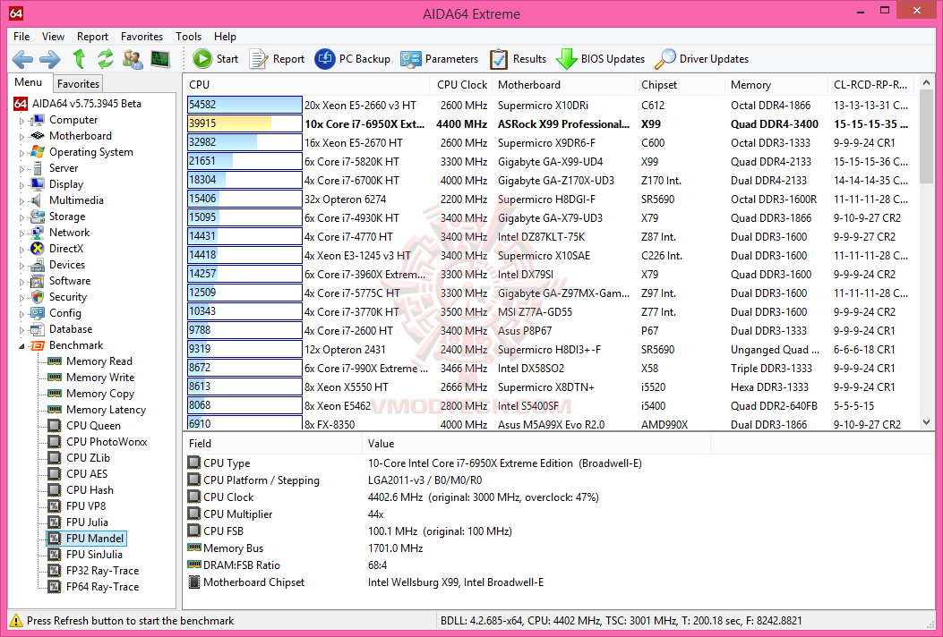943x637 pixels.
Task: Check for Driver Updates
Action: coord(702,59)
